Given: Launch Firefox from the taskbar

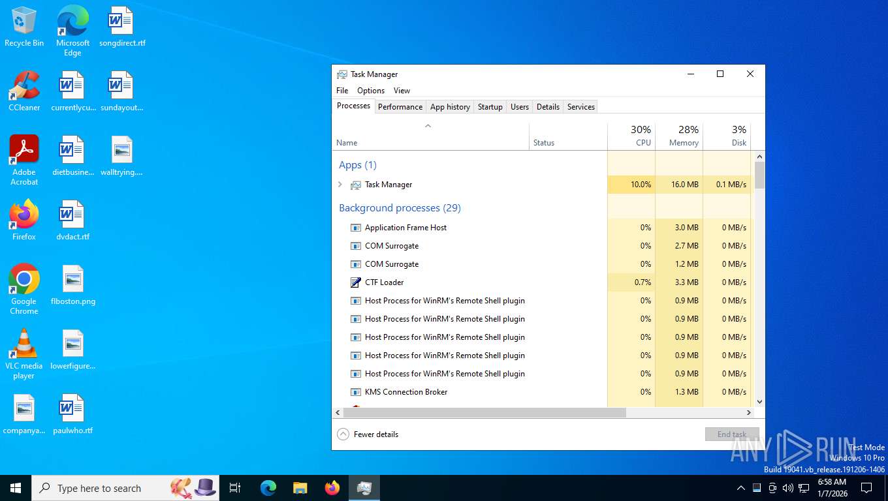Looking at the screenshot, I should click(x=332, y=488).
